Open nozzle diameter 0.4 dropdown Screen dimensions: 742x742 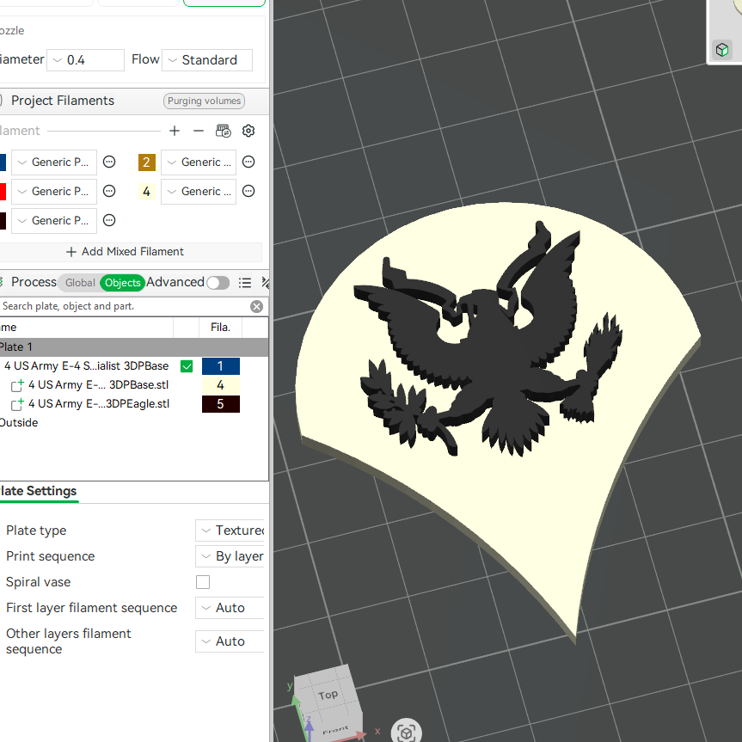point(86,60)
